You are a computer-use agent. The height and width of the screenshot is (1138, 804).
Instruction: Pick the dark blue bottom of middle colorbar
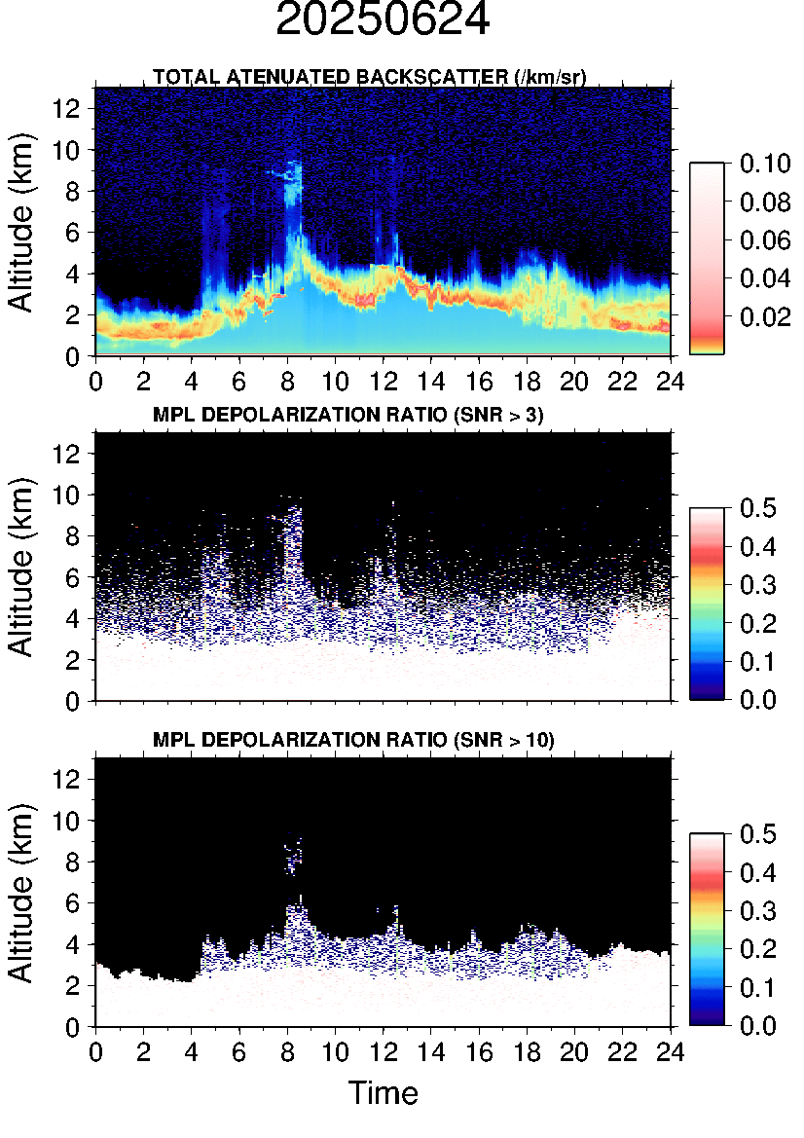pyautogui.click(x=707, y=690)
